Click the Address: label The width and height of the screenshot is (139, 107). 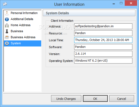coord(55,26)
